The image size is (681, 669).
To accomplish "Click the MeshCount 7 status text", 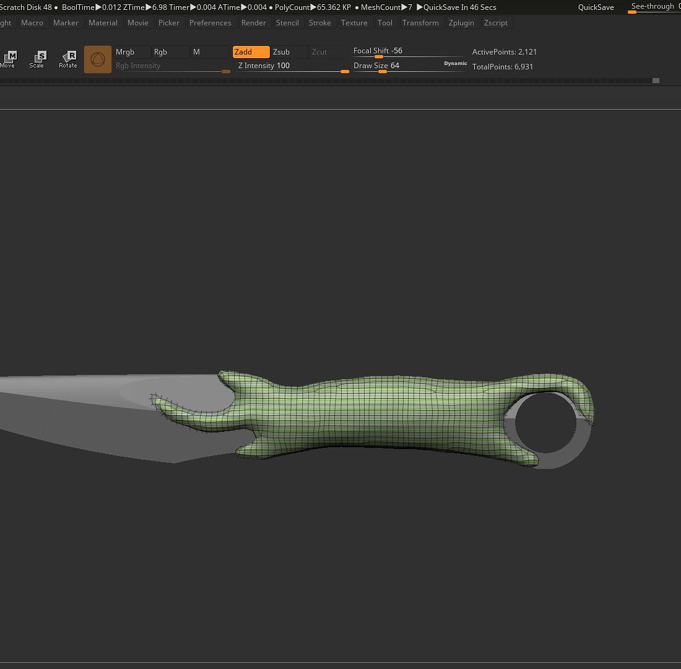I will point(386,7).
